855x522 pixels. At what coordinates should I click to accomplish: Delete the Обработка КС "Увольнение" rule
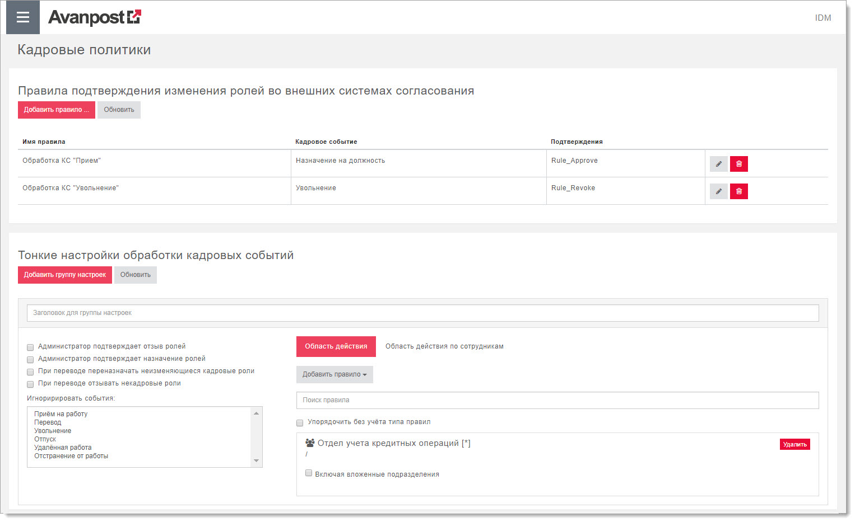click(738, 191)
